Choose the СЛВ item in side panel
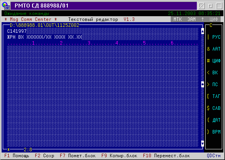225x160 pixels. [x=214, y=108]
